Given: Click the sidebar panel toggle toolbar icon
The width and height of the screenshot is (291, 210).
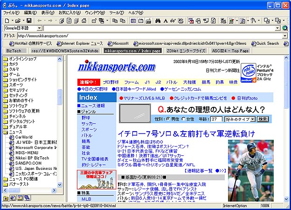Looking at the screenshot, I should point(133,21).
